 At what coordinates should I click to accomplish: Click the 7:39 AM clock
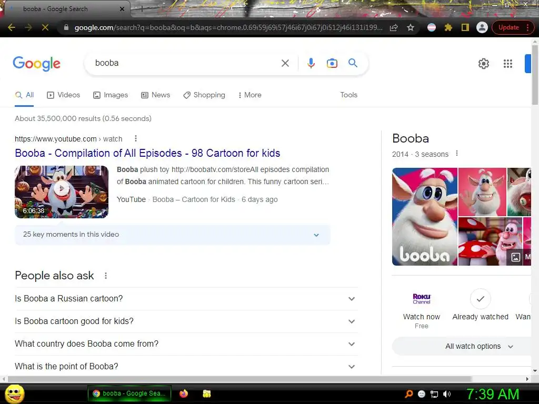493,394
